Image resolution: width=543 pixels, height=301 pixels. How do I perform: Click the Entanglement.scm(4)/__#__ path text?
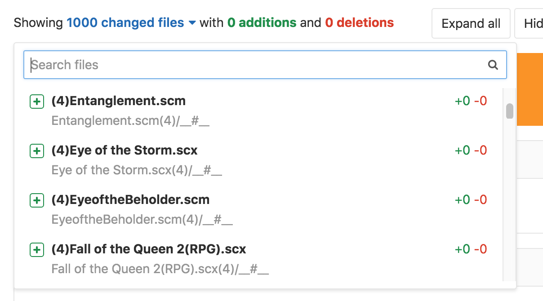(x=130, y=121)
